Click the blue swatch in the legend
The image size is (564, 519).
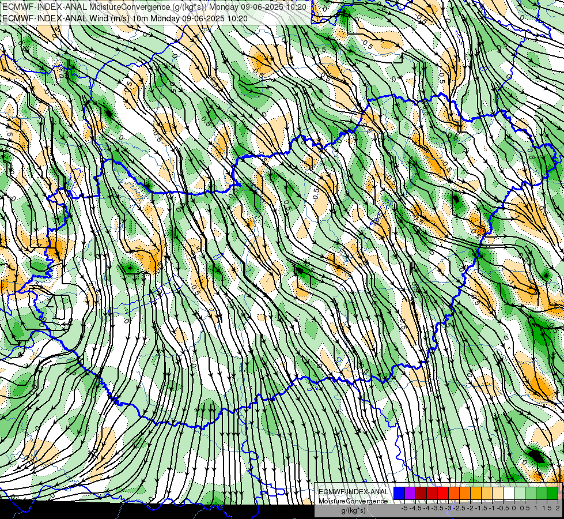(399, 493)
